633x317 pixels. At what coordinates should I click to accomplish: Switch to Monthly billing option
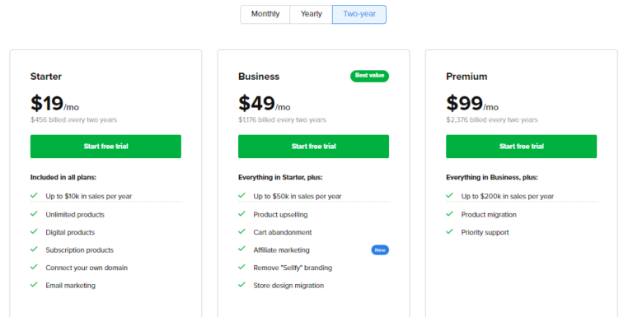[x=265, y=14]
